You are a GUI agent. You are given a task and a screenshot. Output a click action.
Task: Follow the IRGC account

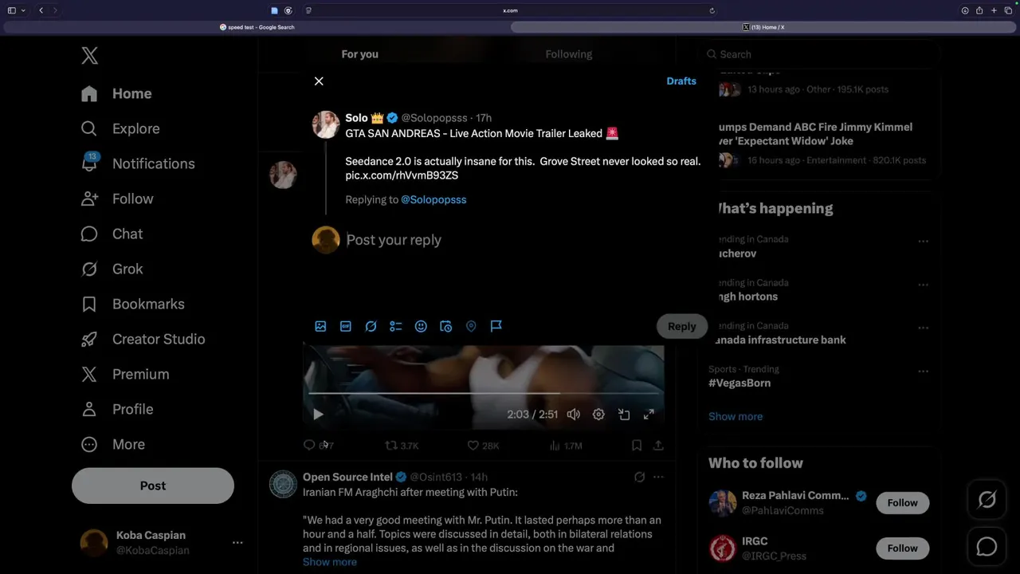903,548
